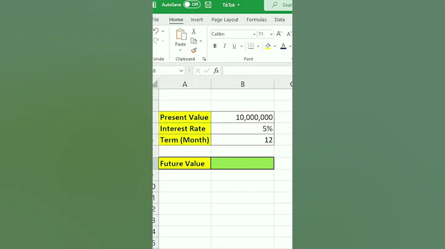Expand the Copy options dropdown
This screenshot has height=249, width=445.
click(x=201, y=41)
